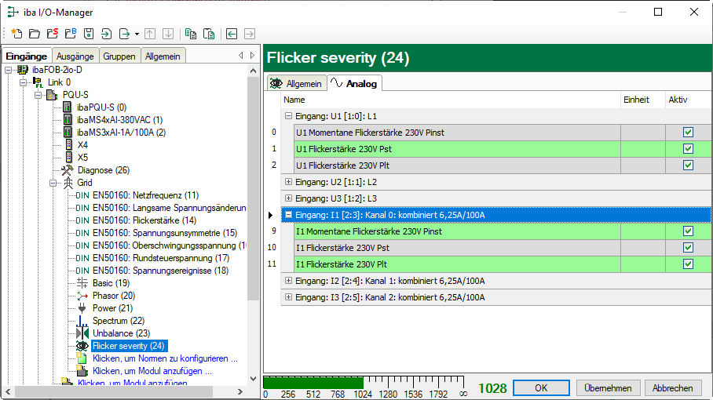Click the green left arrow back icon

coord(232,34)
